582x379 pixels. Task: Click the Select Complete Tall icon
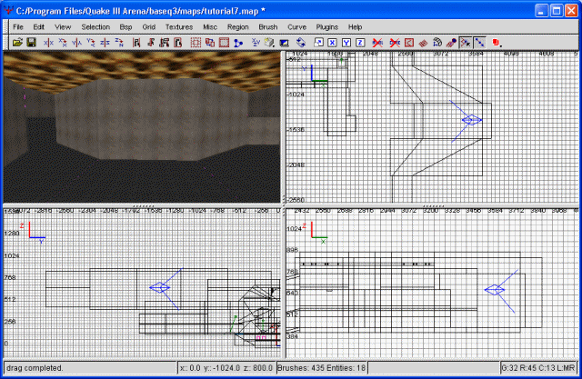[136, 43]
